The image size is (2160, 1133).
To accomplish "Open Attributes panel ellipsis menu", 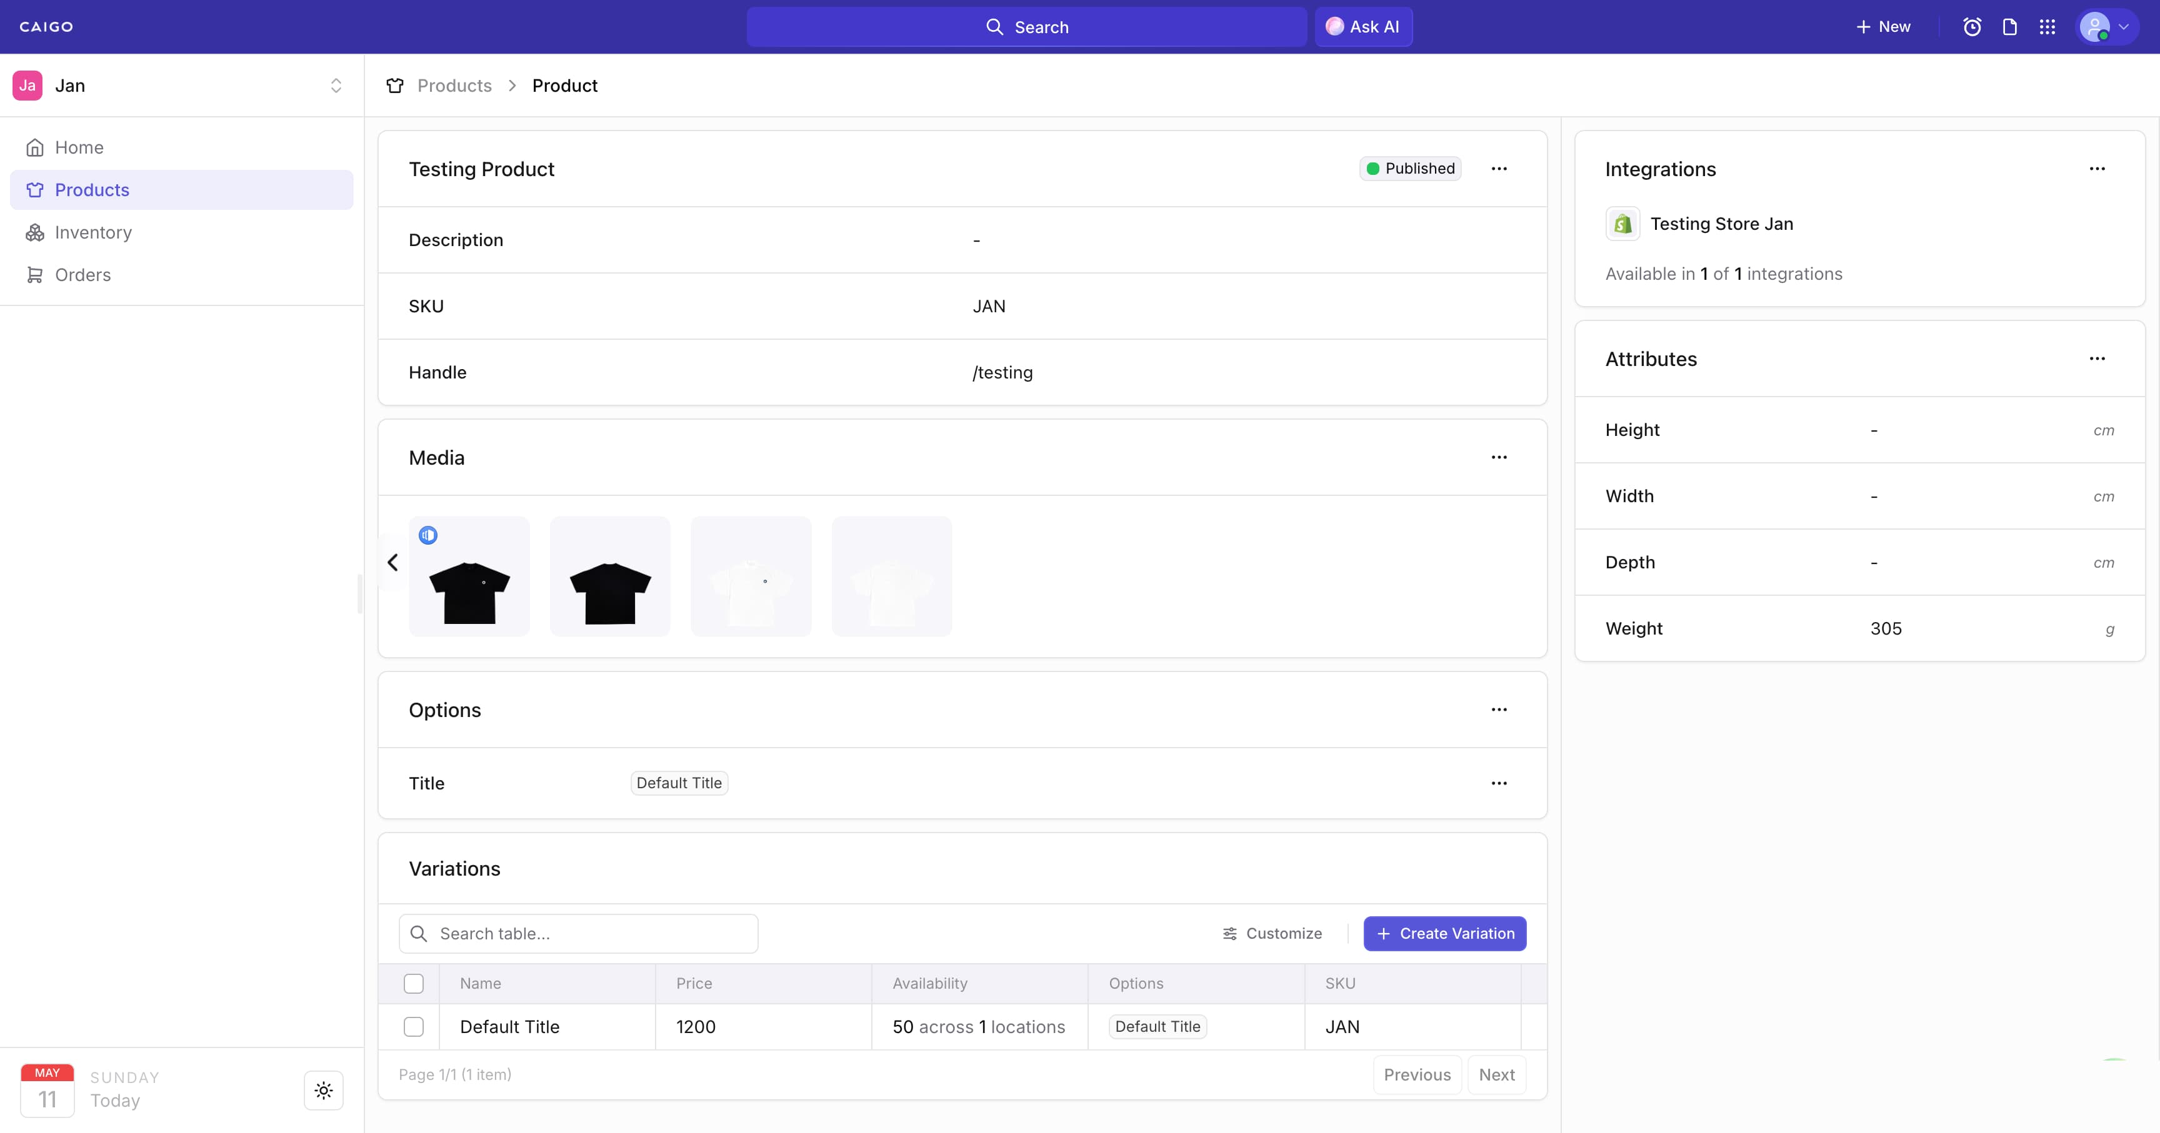I will [2097, 359].
